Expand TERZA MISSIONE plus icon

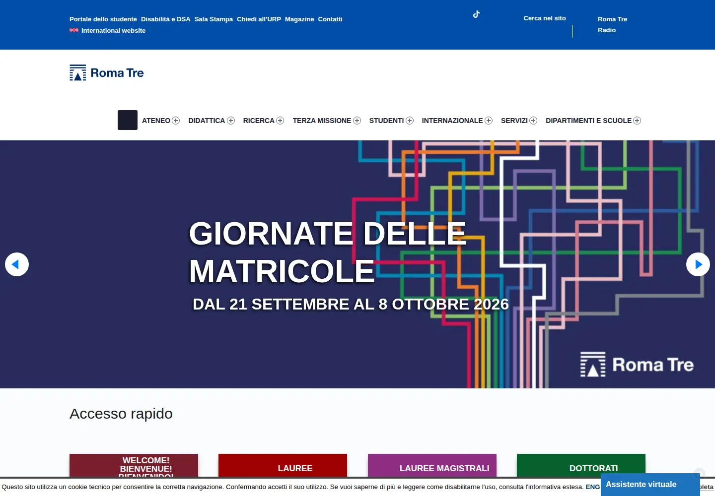357,121
